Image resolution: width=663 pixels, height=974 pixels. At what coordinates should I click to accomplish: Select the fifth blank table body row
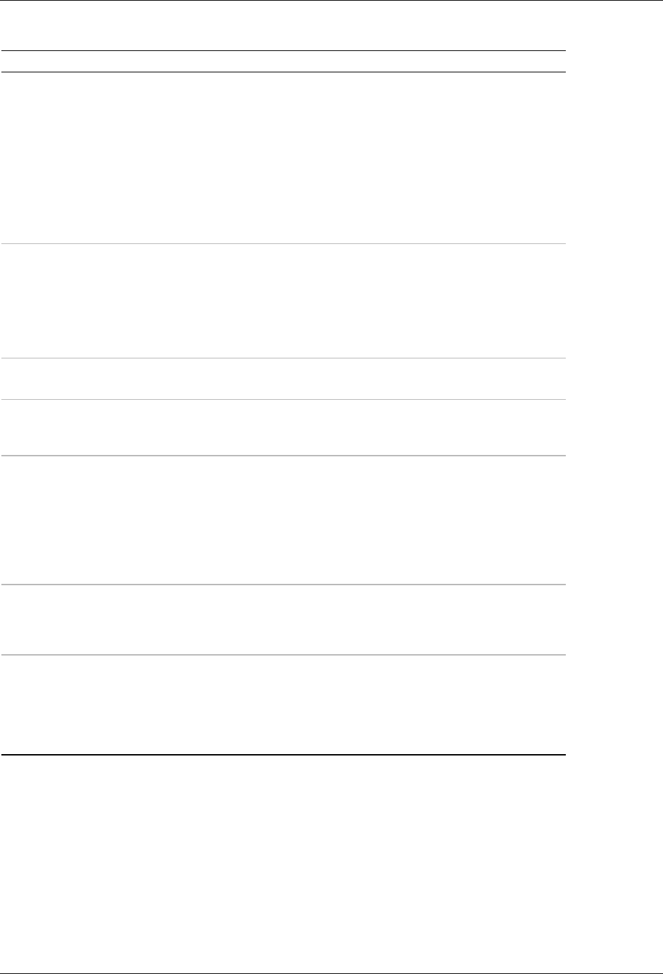point(283,520)
